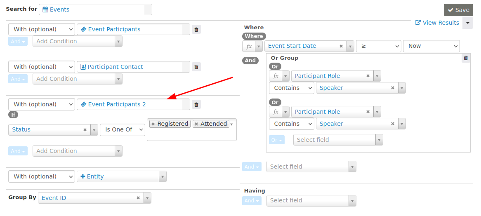Clear the Event Start Date field
The width and height of the screenshot is (481, 216).
[x=341, y=46]
